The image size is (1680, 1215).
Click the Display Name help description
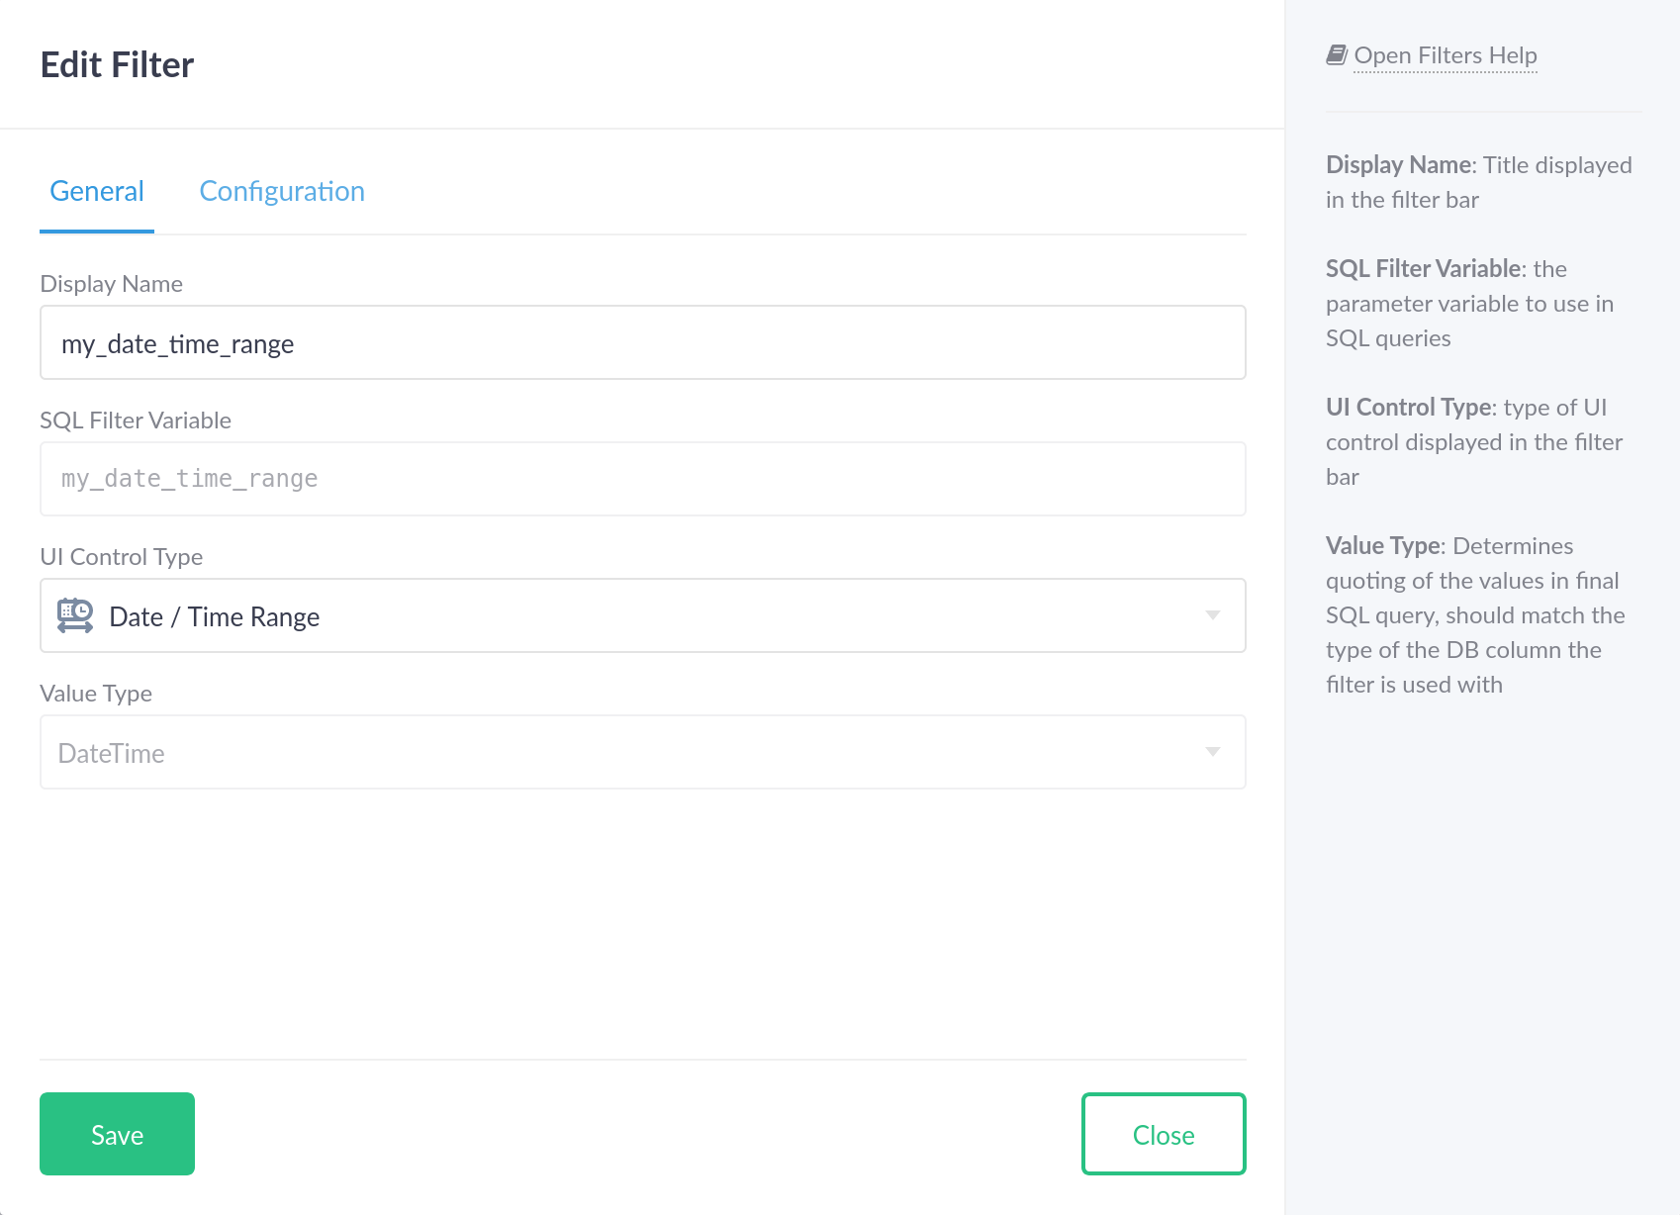(x=1479, y=182)
